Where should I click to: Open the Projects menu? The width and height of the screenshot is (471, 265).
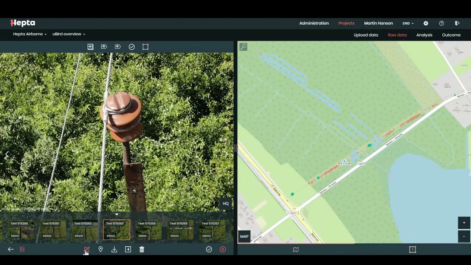click(346, 23)
